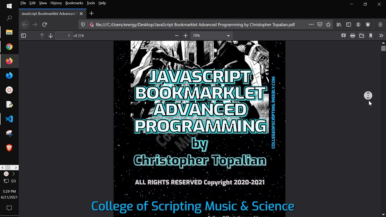Open network status tray icon
This screenshot has width=386, height=217.
point(6,181)
